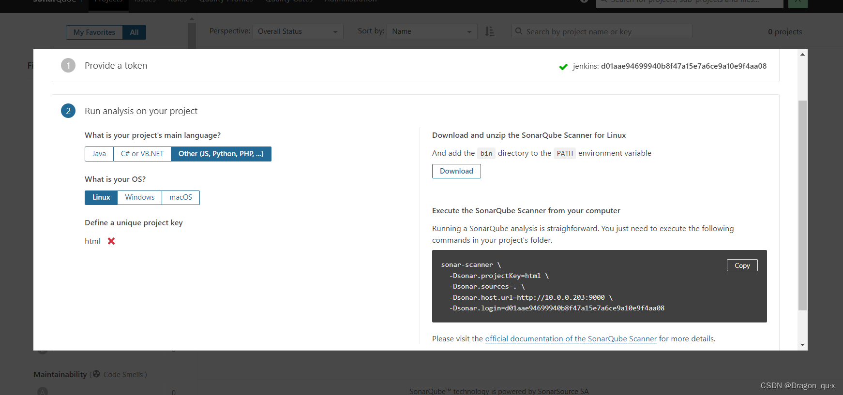Click Execute the SonarQube Scanner heading
The width and height of the screenshot is (843, 395).
coord(526,211)
